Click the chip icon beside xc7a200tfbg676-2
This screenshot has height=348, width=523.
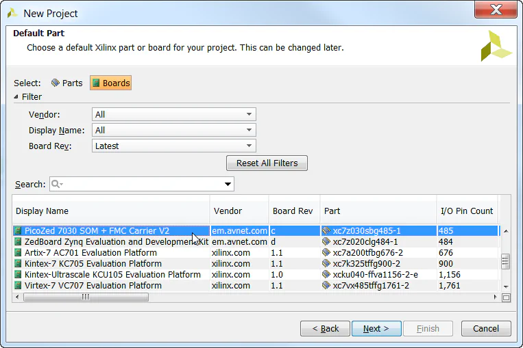point(326,252)
